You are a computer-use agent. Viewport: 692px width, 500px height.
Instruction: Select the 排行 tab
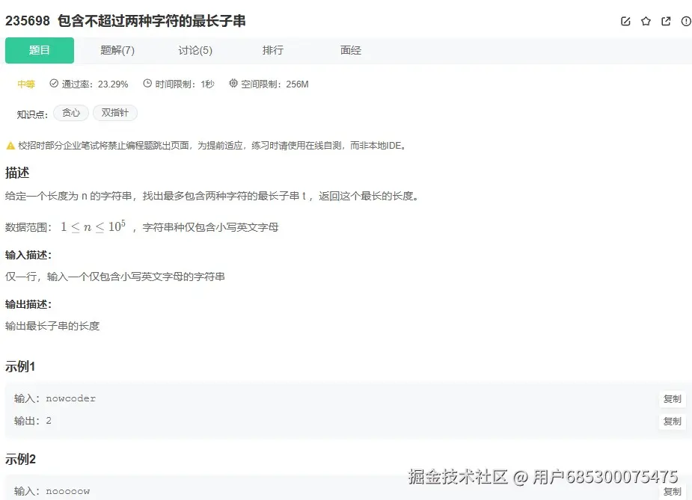[x=272, y=50]
